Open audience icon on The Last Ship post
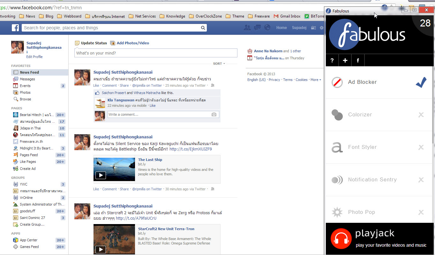The height and width of the screenshot is (255, 435). 213,189
